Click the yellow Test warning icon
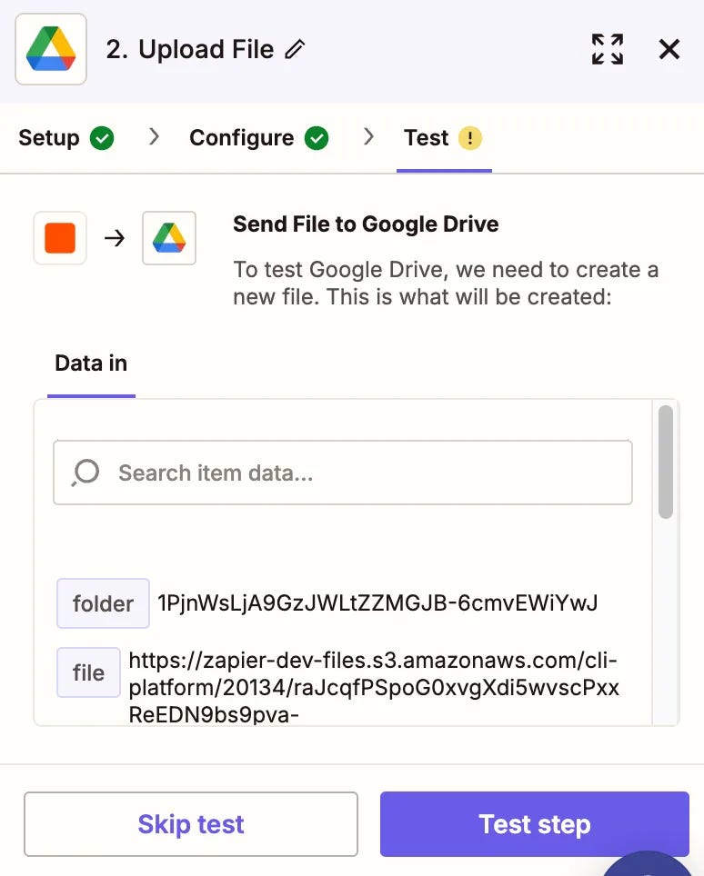 [470, 138]
